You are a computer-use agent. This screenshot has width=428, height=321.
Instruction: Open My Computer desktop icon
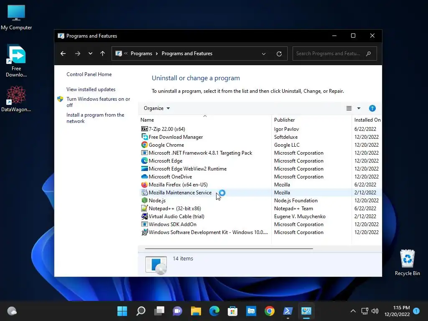[x=16, y=18]
